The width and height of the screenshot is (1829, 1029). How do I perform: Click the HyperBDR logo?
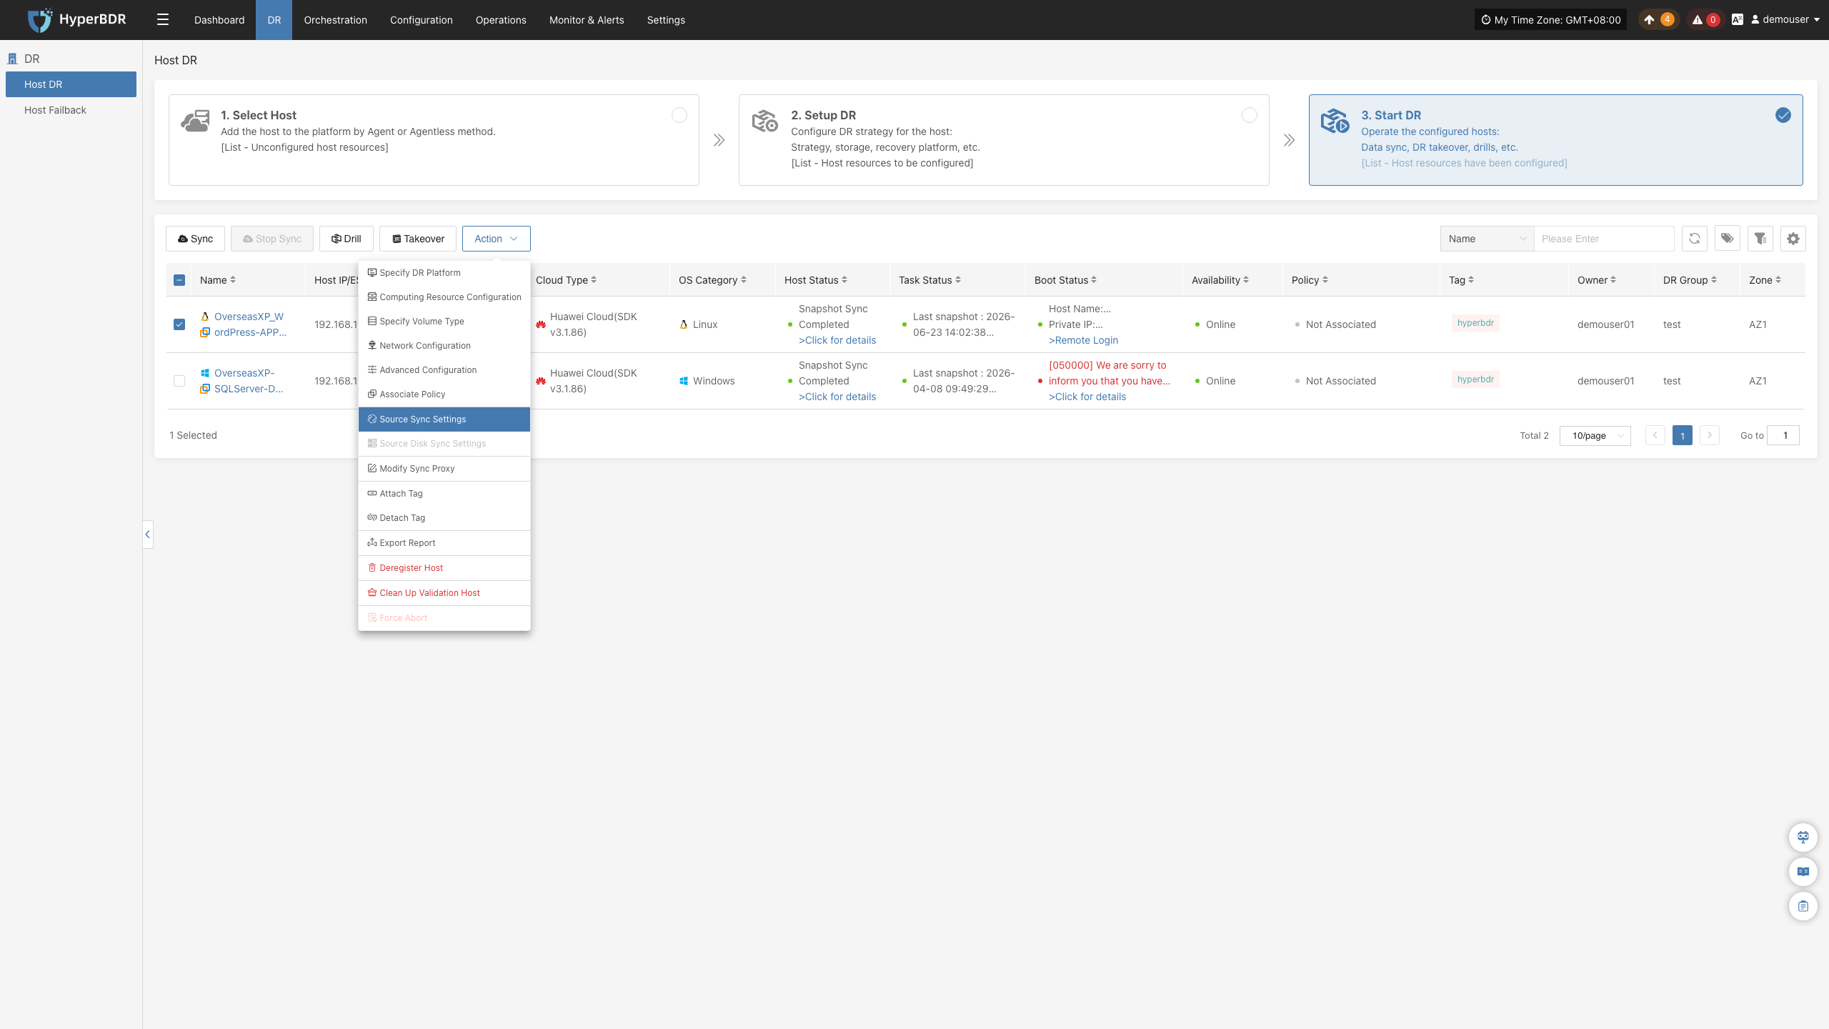coord(77,20)
